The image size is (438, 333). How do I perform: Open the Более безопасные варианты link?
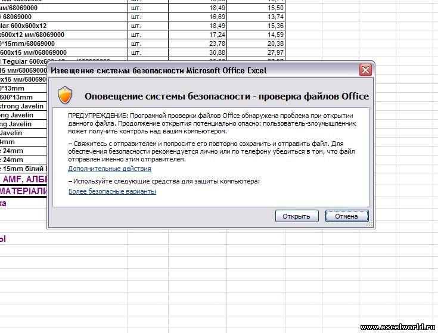(x=112, y=191)
